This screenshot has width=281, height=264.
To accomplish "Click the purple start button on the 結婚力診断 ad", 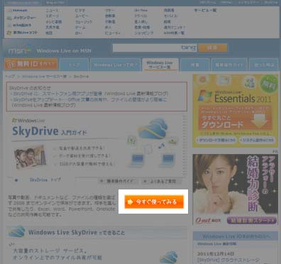I will tap(252, 221).
